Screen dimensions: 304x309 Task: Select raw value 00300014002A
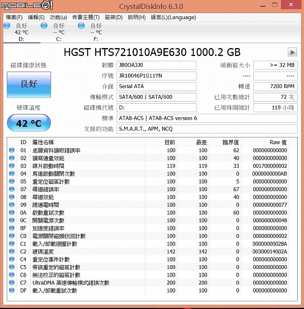pyautogui.click(x=270, y=252)
